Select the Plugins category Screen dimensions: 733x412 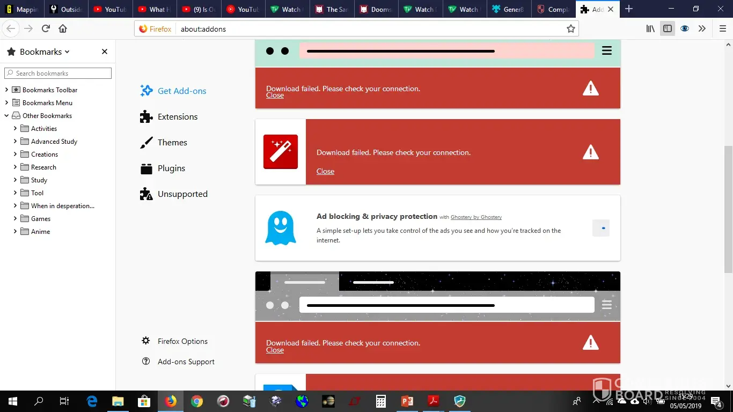pos(171,168)
